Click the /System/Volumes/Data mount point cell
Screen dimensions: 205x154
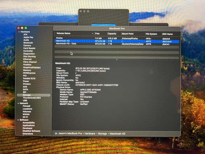[x=132, y=44]
